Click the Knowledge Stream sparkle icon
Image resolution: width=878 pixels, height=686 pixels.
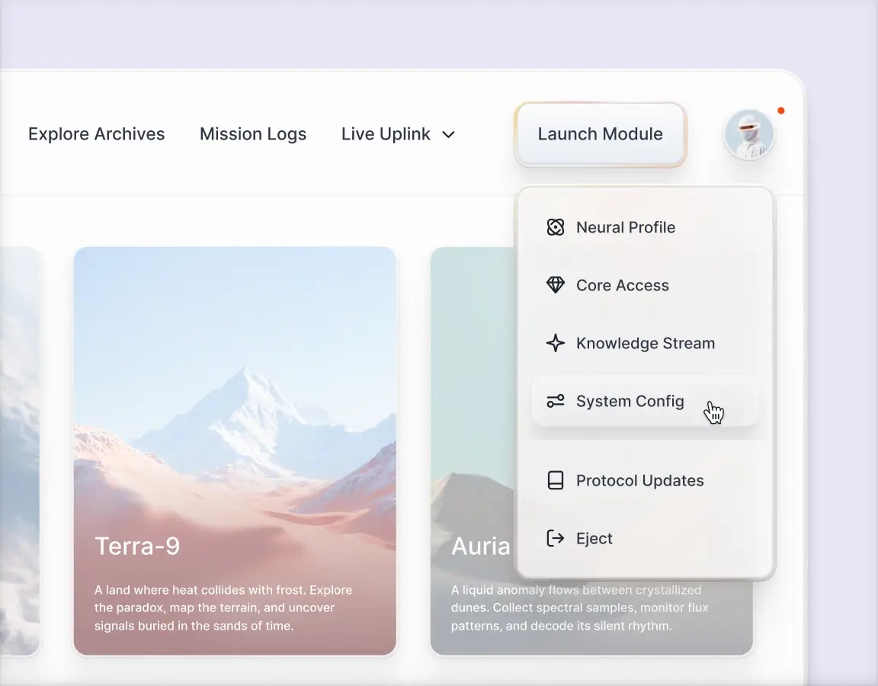click(x=556, y=343)
